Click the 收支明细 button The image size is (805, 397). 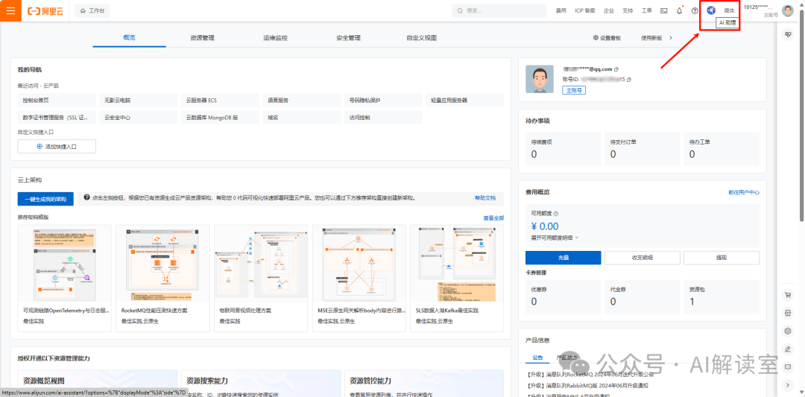[x=643, y=258]
